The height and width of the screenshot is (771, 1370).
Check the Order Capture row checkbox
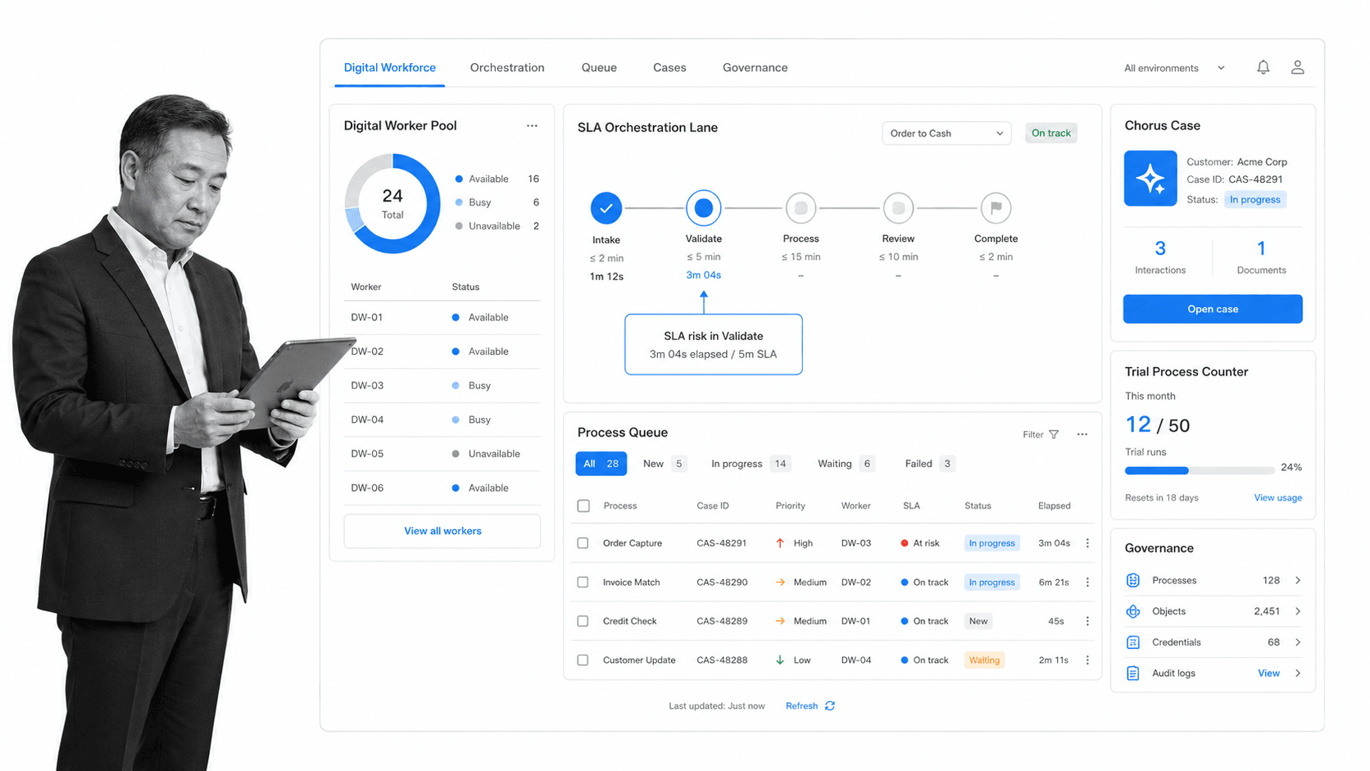[583, 543]
